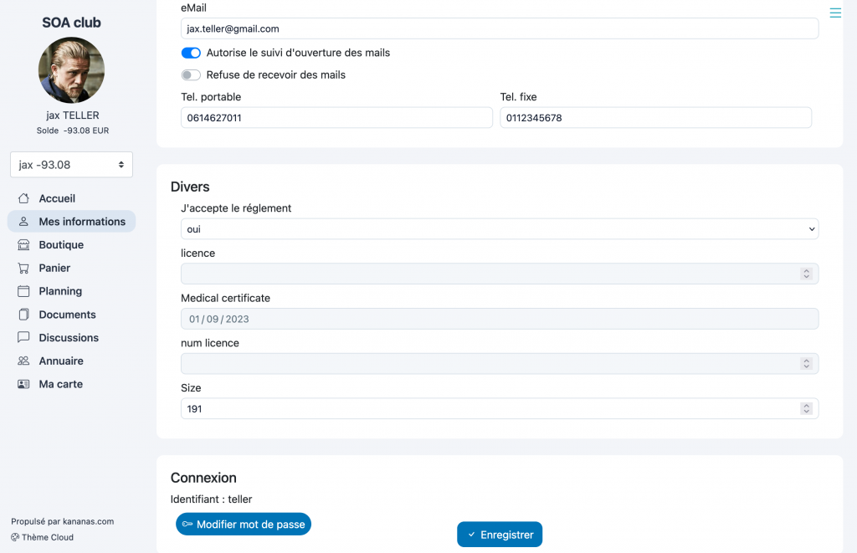Click the Accueil house icon
This screenshot has width=857, height=553.
(23, 198)
